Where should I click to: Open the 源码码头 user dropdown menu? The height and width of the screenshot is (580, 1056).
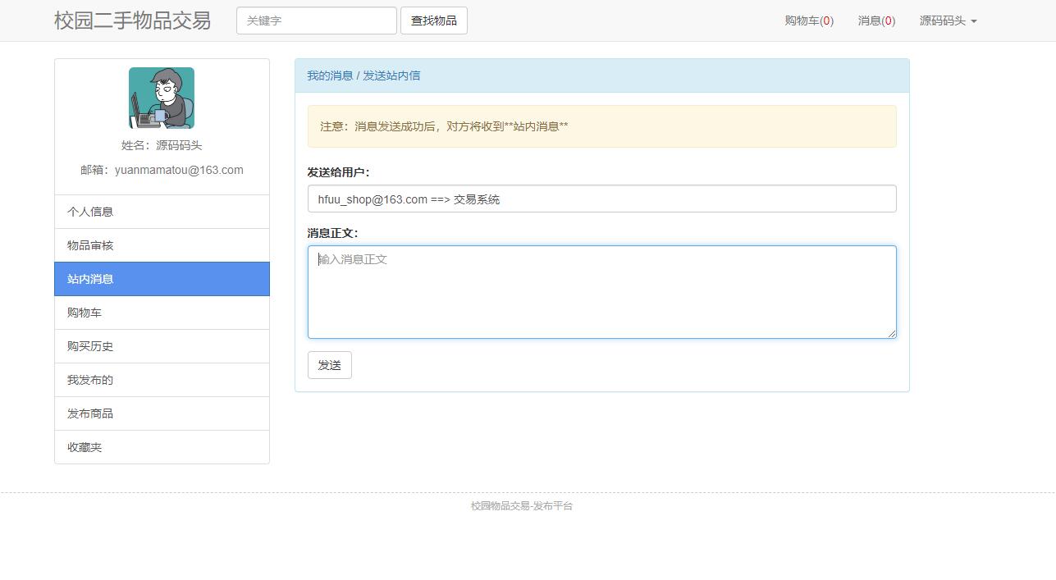tap(948, 21)
